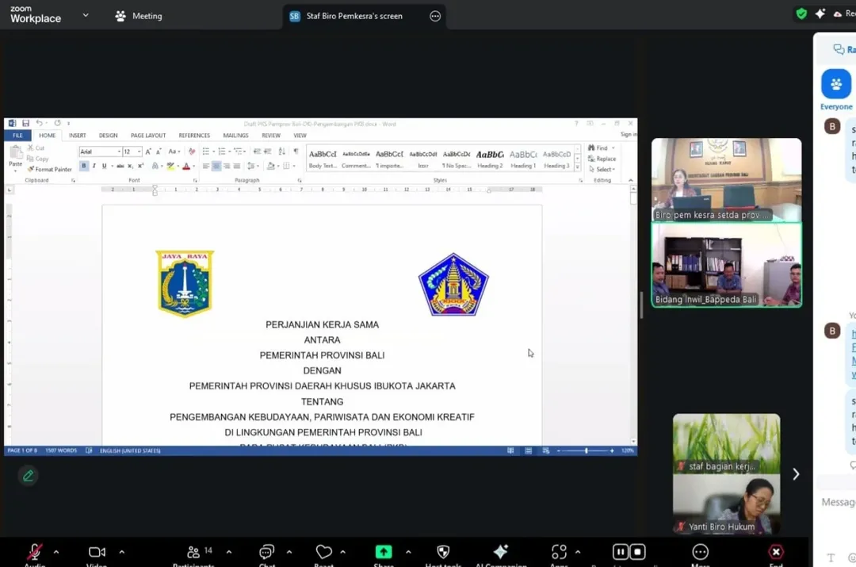Click the green Share screen button
The height and width of the screenshot is (567, 856).
point(384,552)
